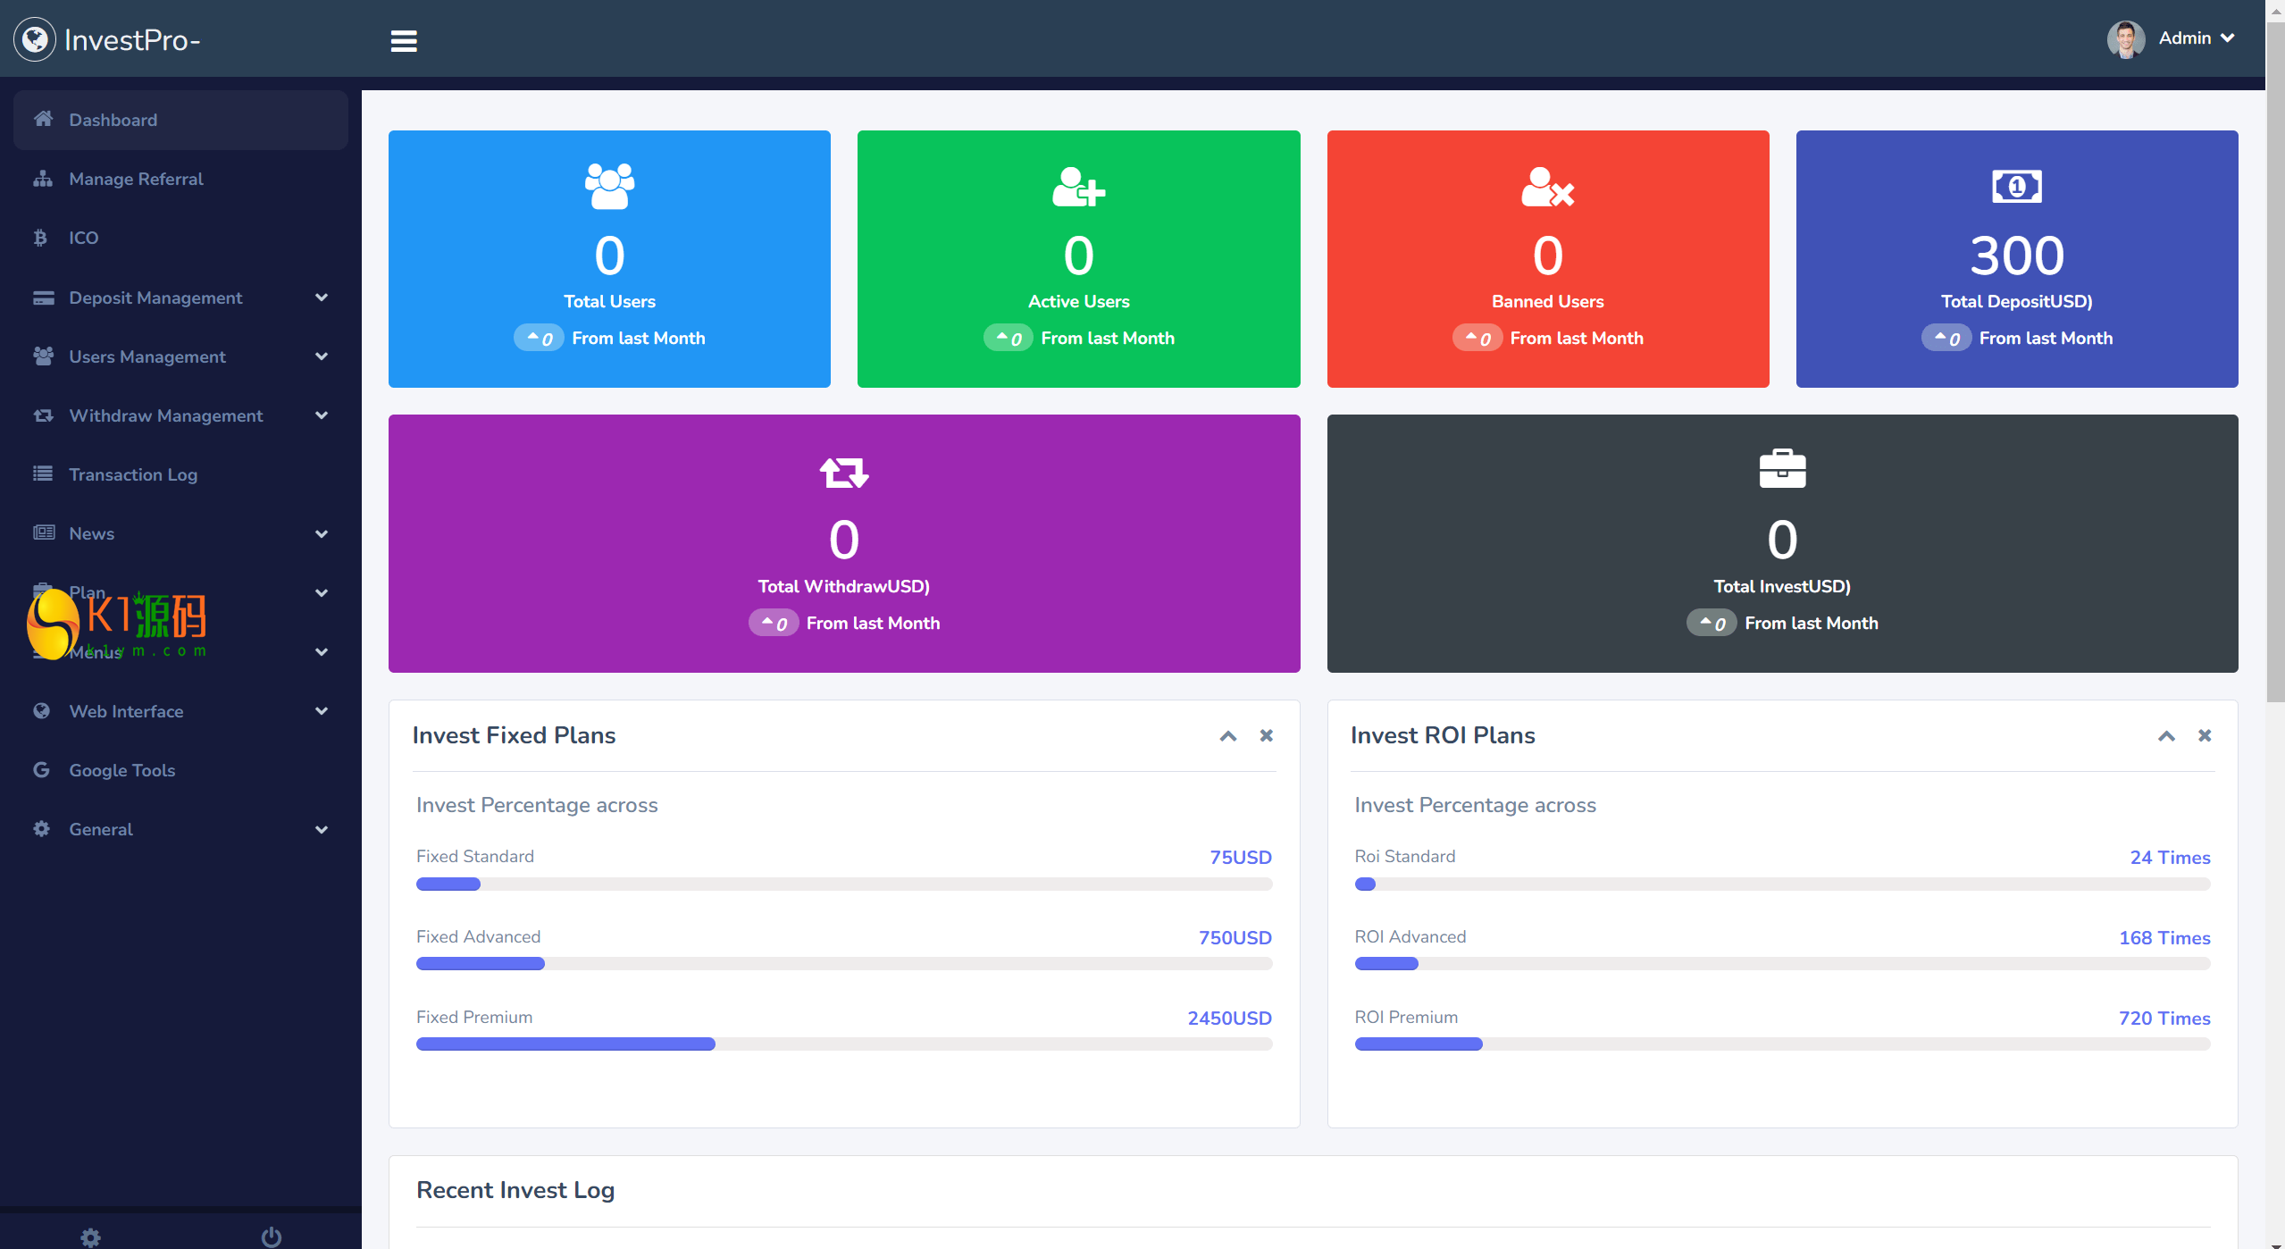Collapse the Invest ROI Plans panel

[2166, 735]
